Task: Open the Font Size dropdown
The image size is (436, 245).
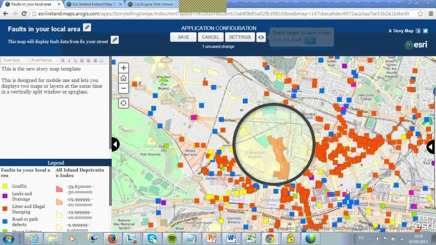Action: coord(15,60)
